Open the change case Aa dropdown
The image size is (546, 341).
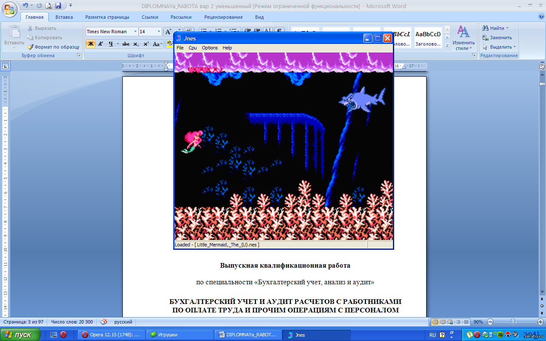point(157,44)
